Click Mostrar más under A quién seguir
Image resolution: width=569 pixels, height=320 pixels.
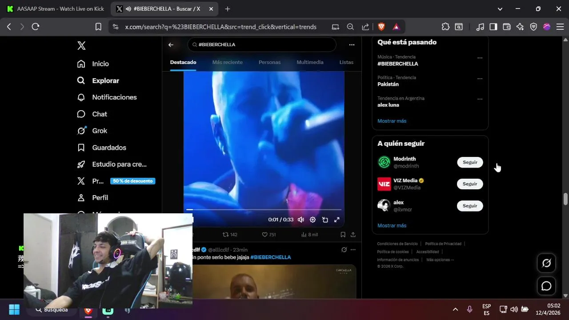click(392, 225)
